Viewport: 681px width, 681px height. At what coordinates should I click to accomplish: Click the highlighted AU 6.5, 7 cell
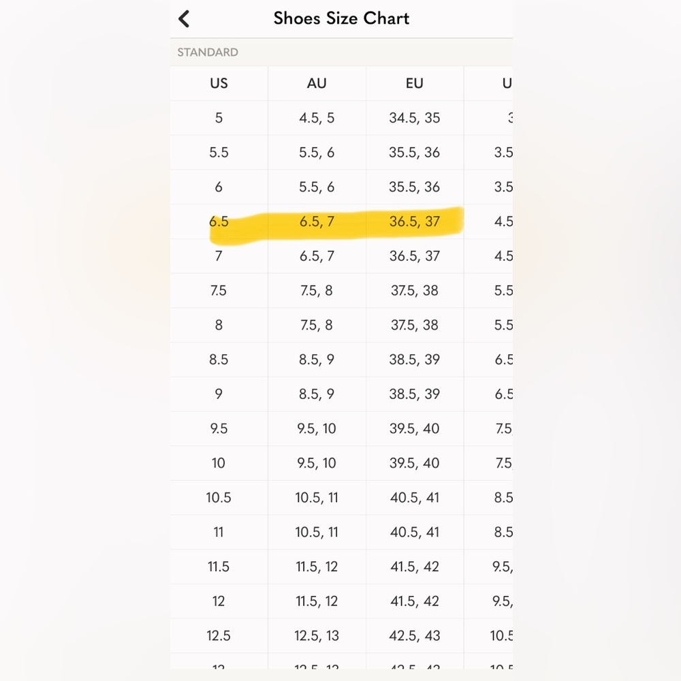point(317,221)
